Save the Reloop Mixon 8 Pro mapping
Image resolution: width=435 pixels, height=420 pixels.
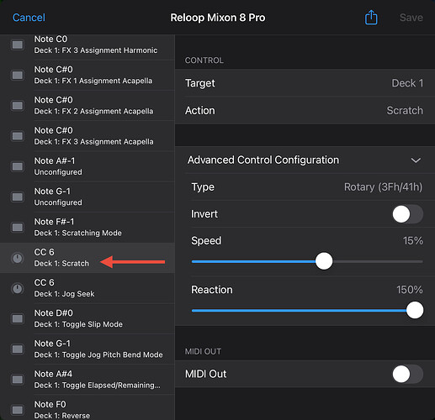(411, 18)
